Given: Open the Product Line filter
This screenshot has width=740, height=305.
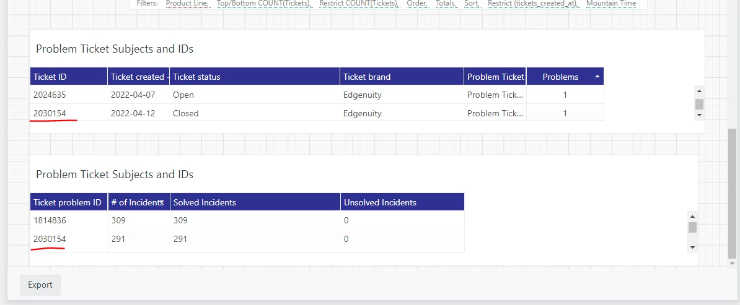Looking at the screenshot, I should [187, 3].
